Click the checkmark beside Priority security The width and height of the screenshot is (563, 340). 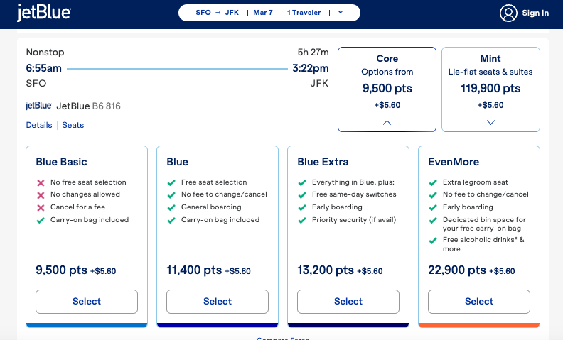(x=302, y=220)
